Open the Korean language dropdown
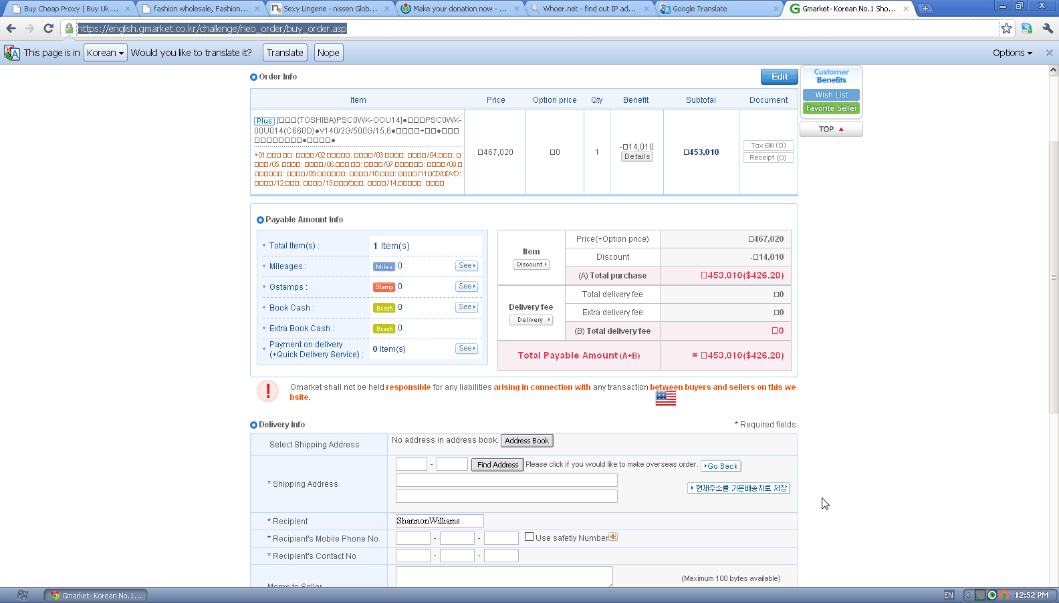This screenshot has width=1059, height=603. (x=105, y=53)
